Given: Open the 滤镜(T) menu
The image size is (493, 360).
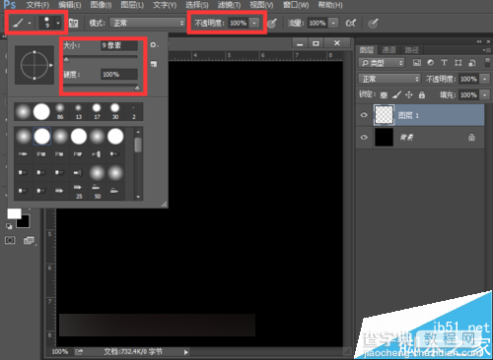Looking at the screenshot, I should (229, 5).
